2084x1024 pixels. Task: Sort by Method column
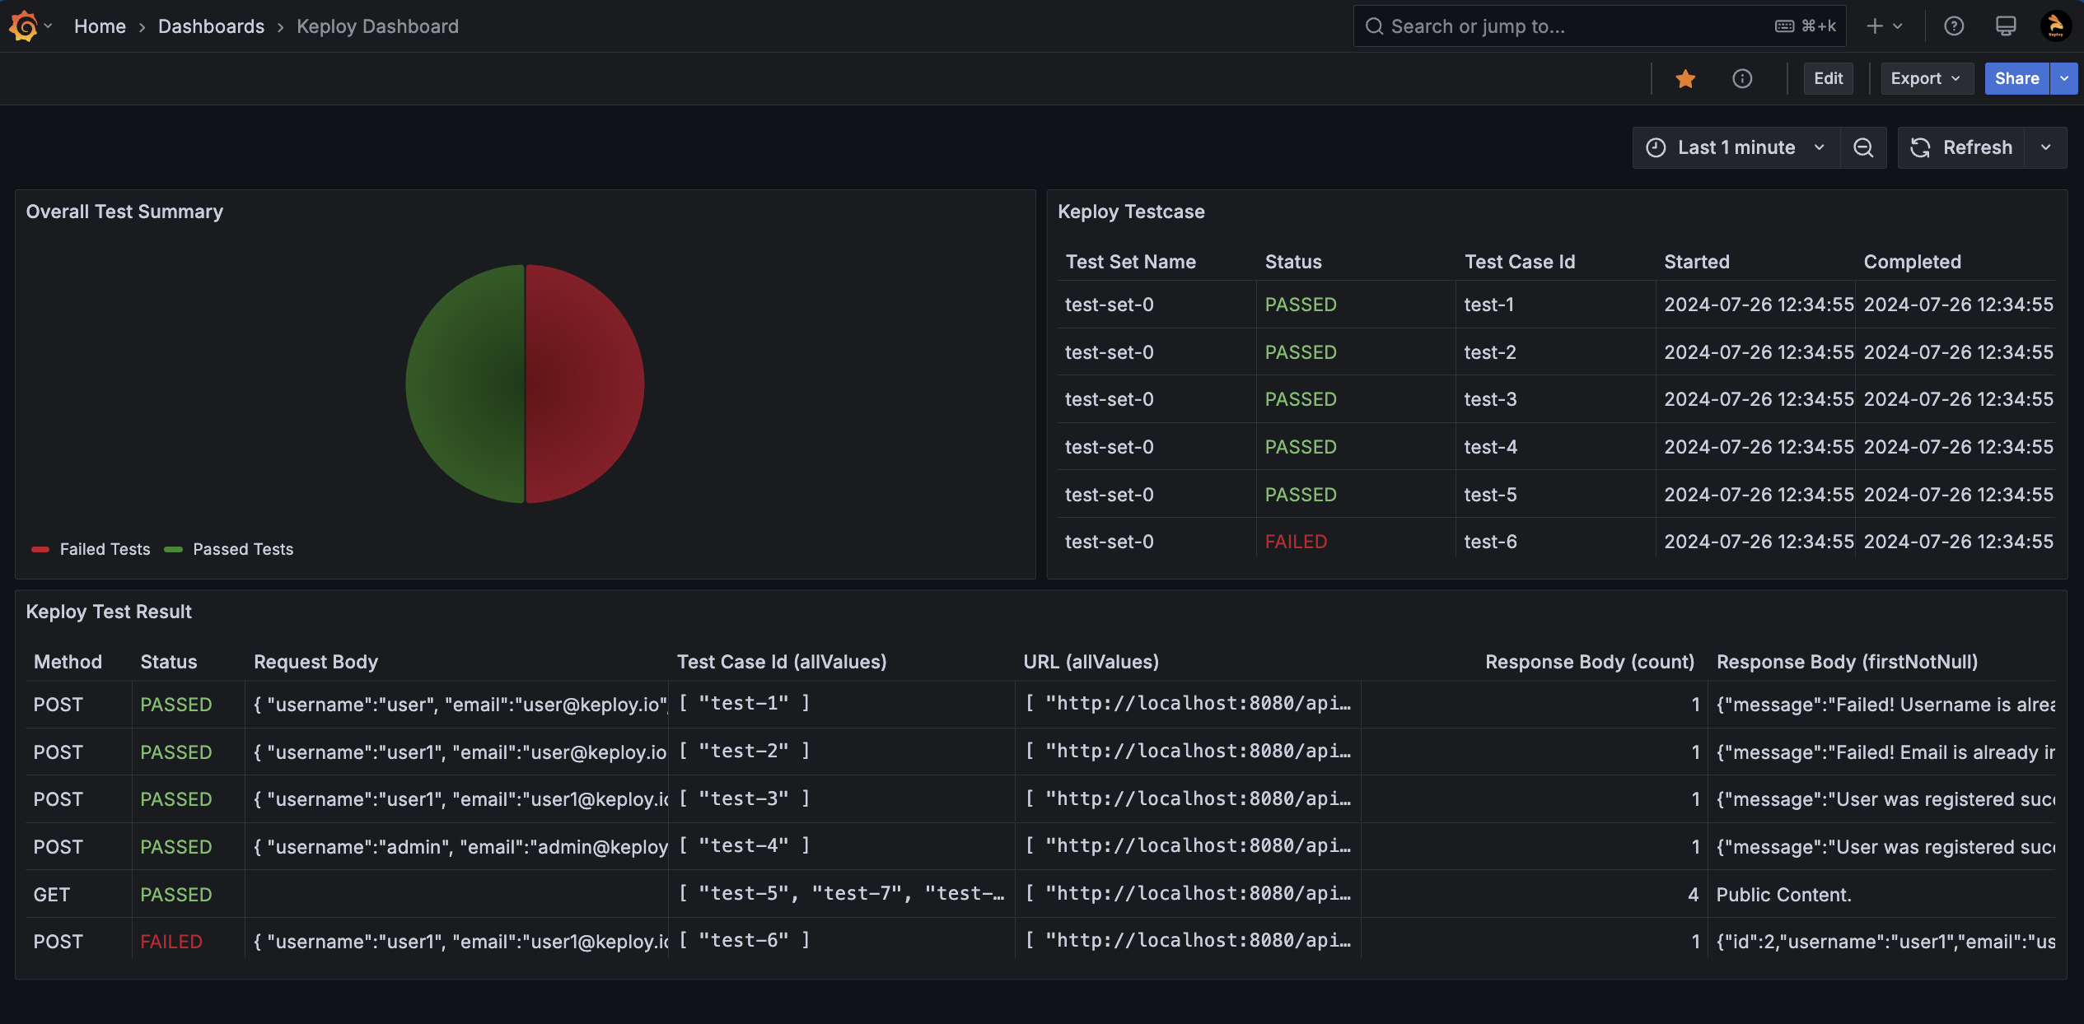pyautogui.click(x=68, y=662)
